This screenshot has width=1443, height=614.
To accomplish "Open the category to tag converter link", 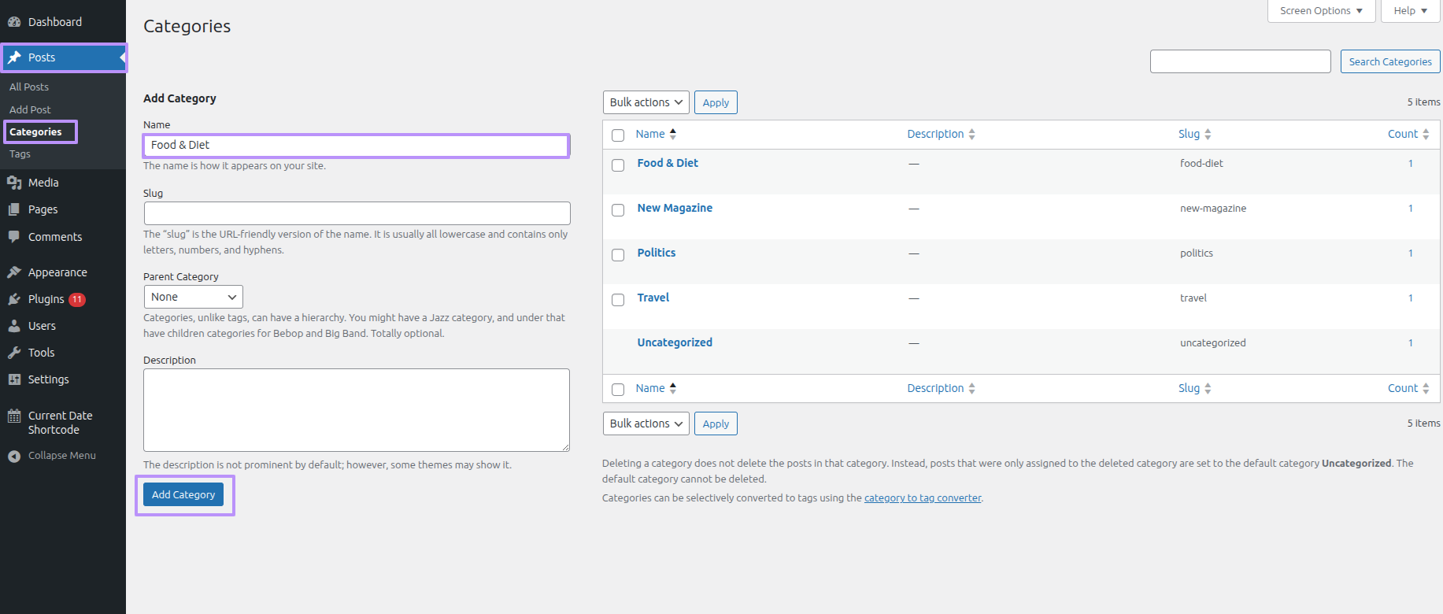I will 923,498.
